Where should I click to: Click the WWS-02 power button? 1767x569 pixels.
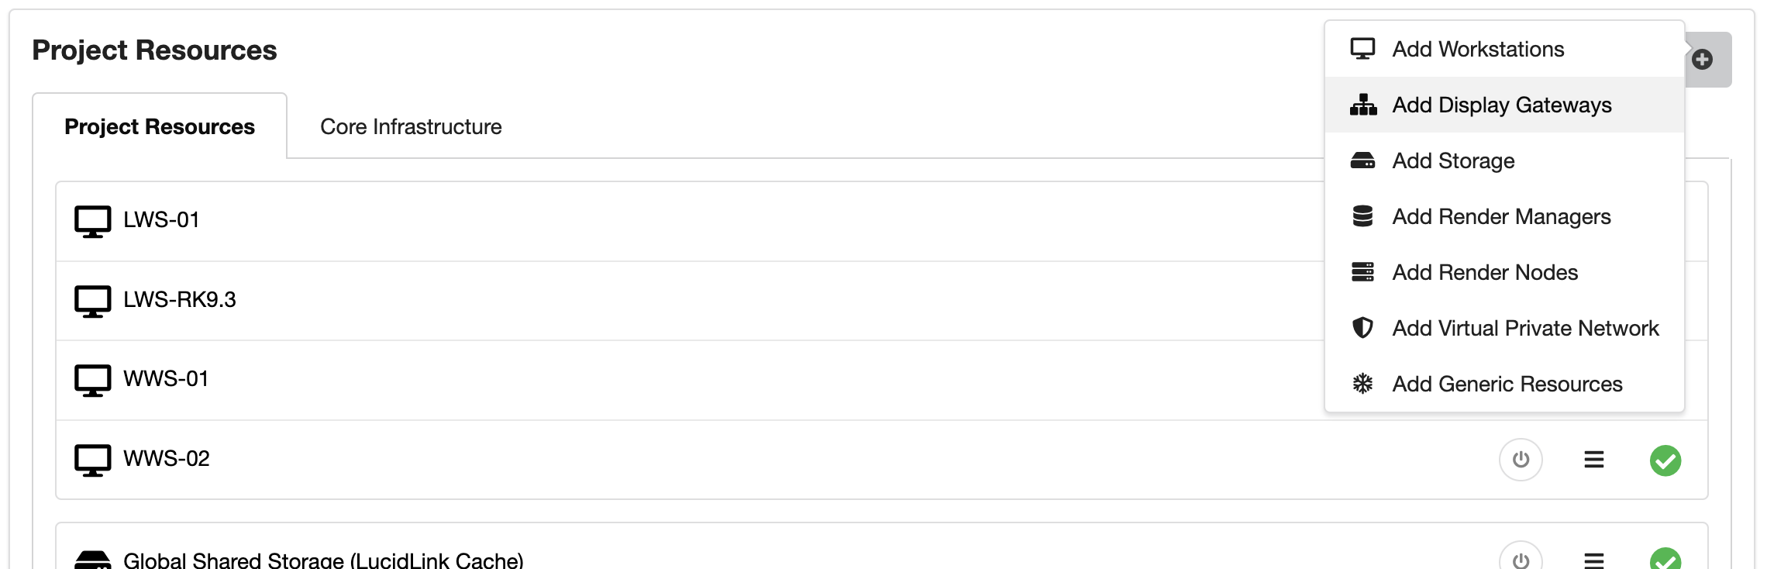[1521, 460]
